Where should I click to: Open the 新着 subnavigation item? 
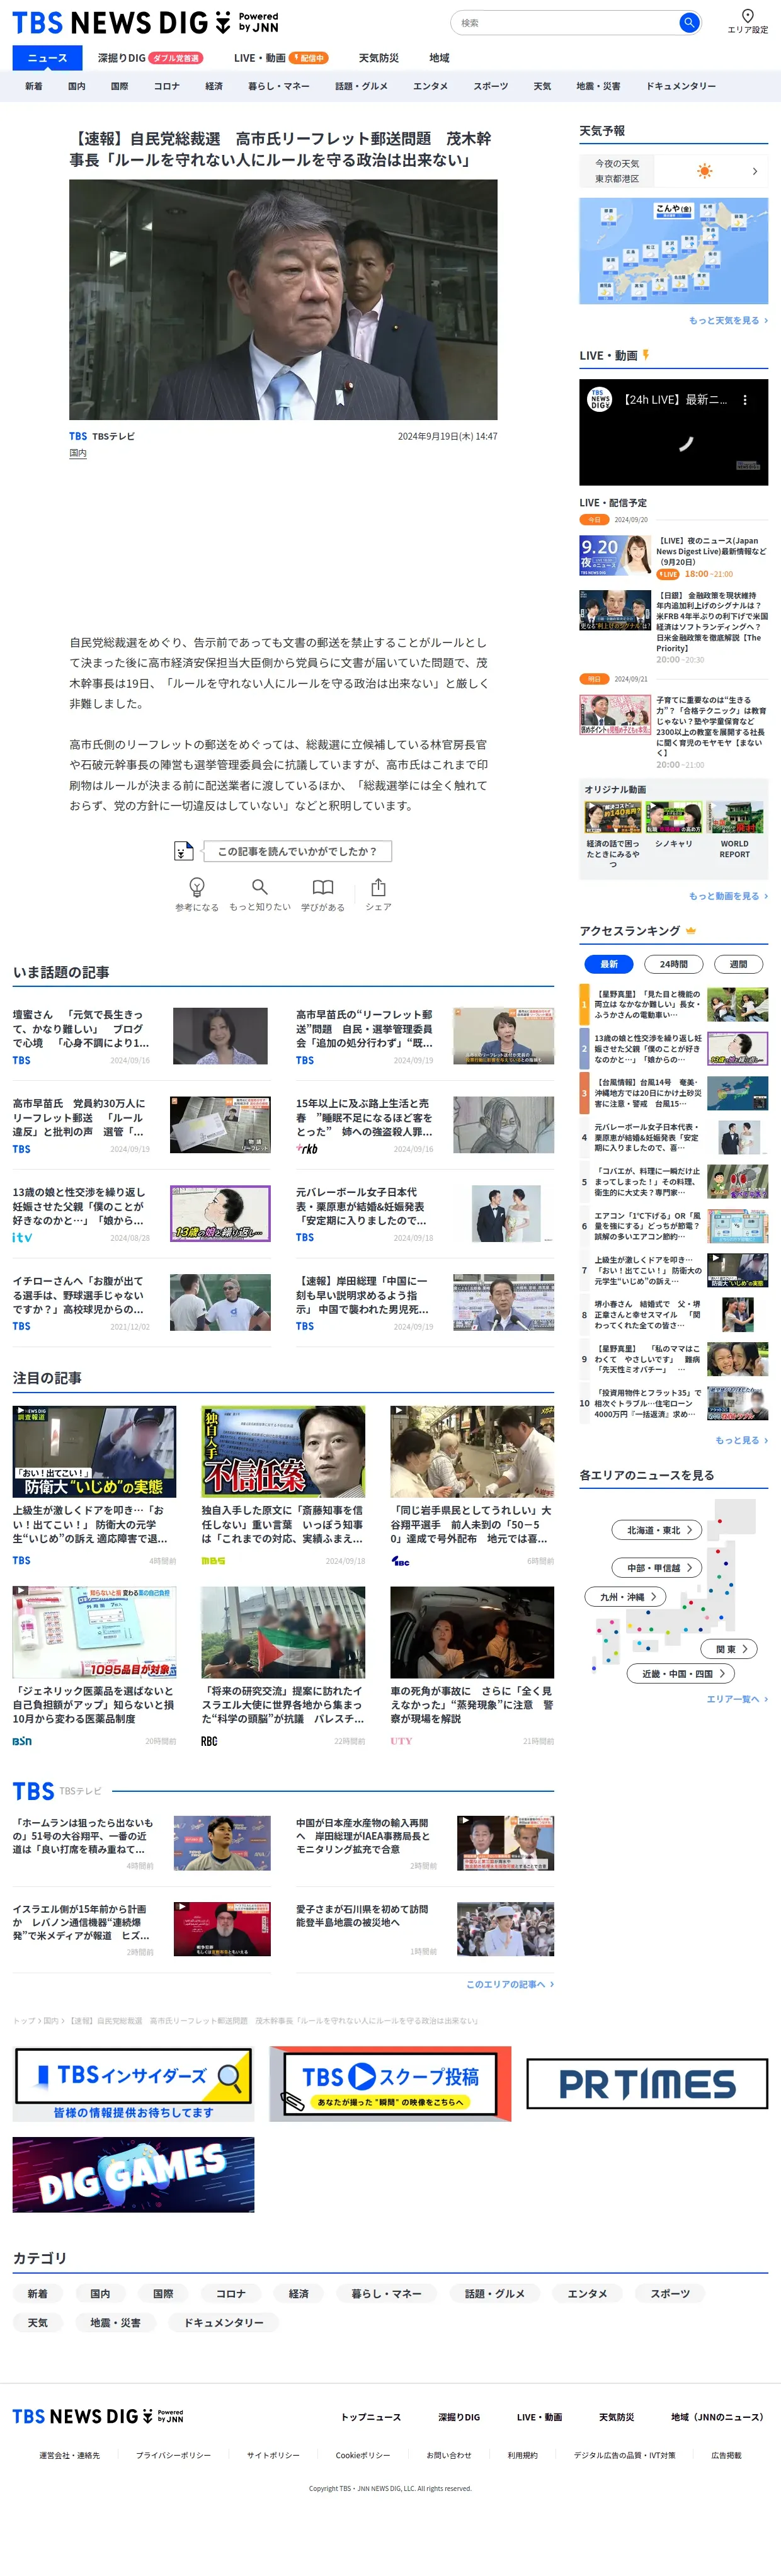[x=33, y=86]
